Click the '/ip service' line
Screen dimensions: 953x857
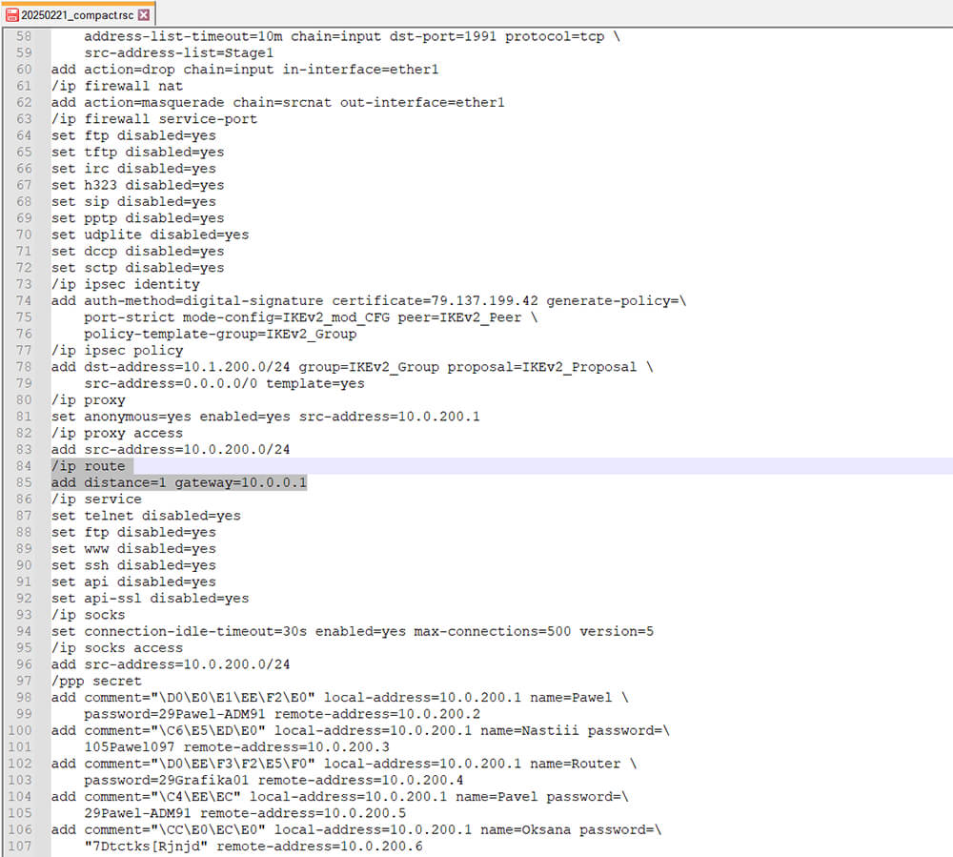[x=96, y=499]
